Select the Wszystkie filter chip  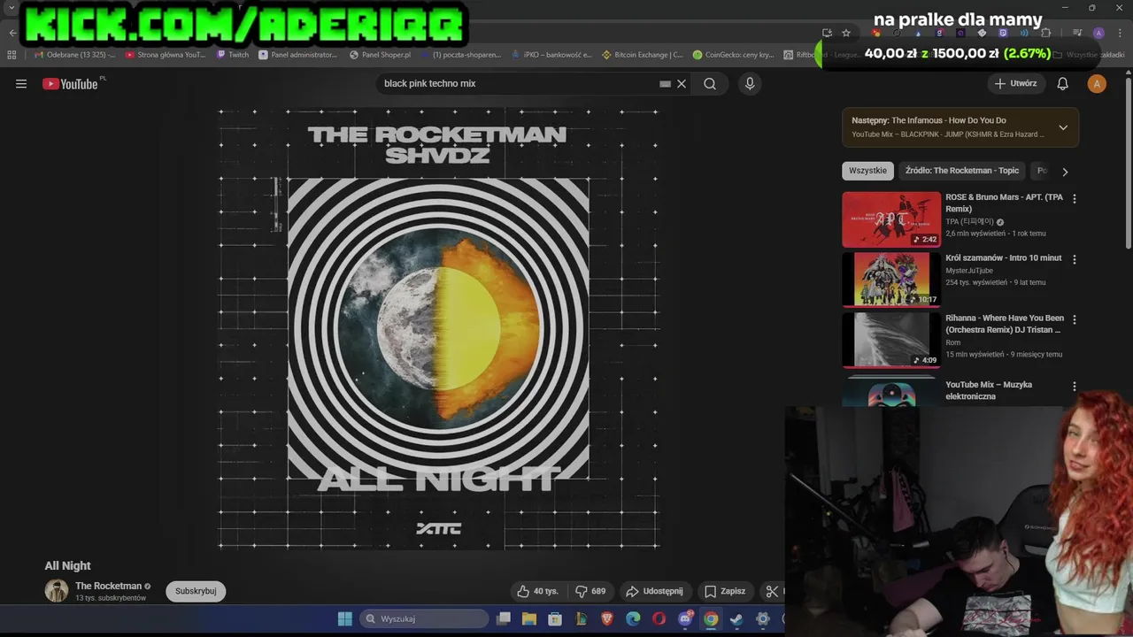pos(867,171)
